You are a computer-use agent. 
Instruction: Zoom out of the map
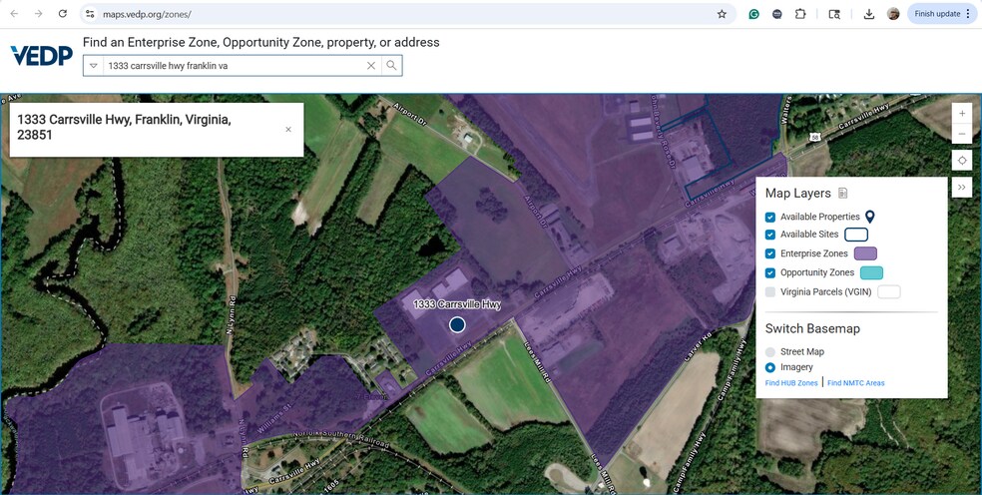point(962,134)
